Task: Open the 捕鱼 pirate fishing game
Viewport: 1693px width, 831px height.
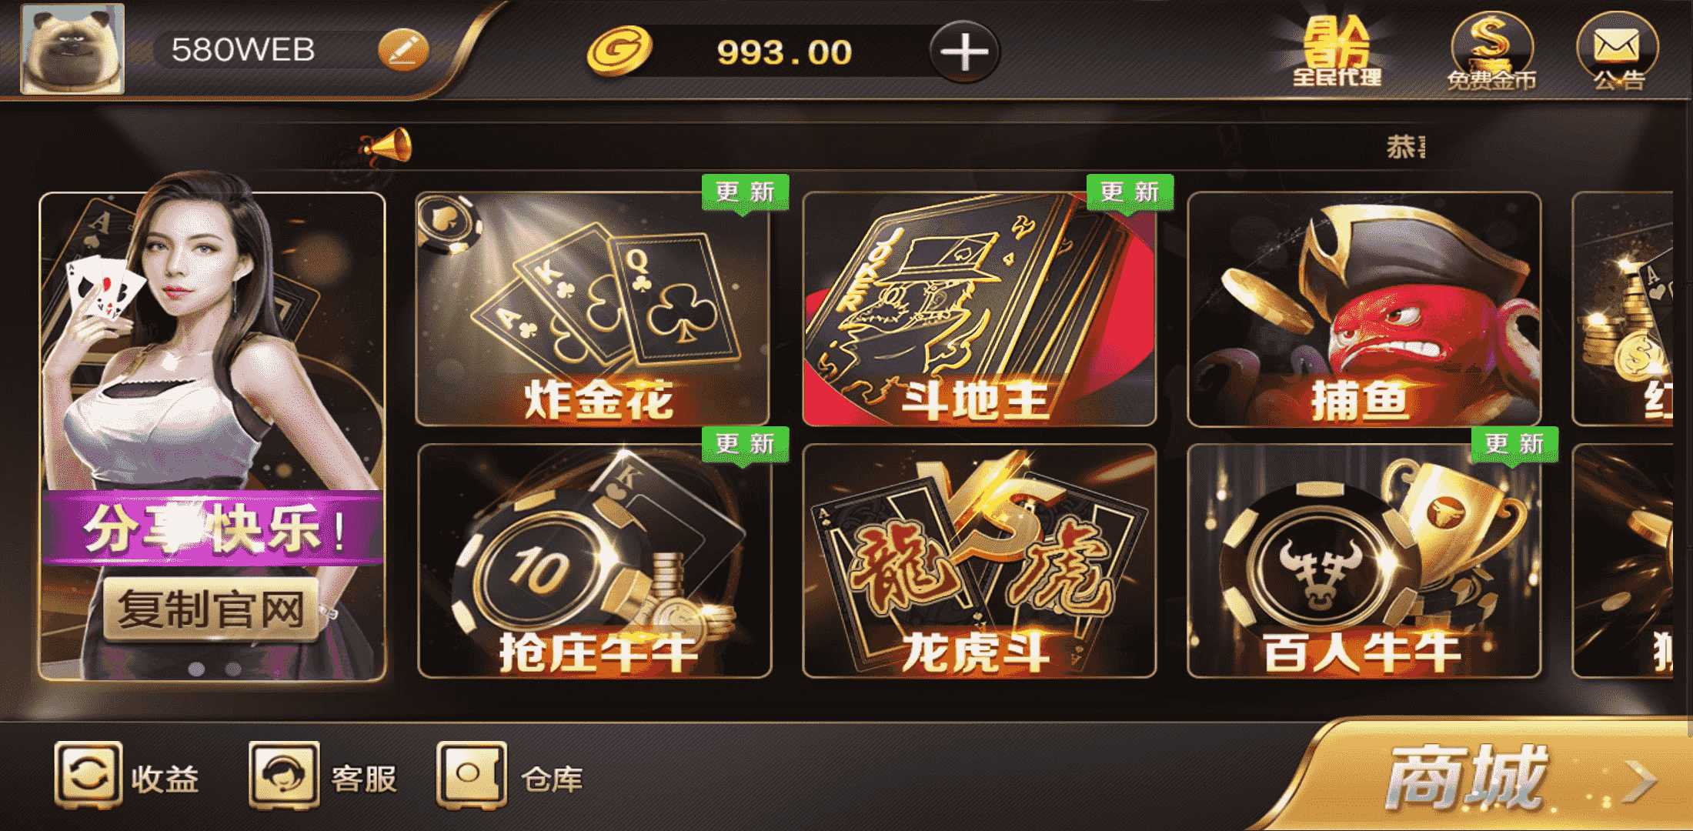Action: 1364,309
